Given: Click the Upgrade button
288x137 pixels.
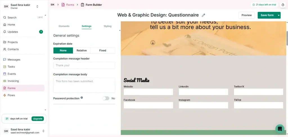Looking at the screenshot, I should pos(38,119).
